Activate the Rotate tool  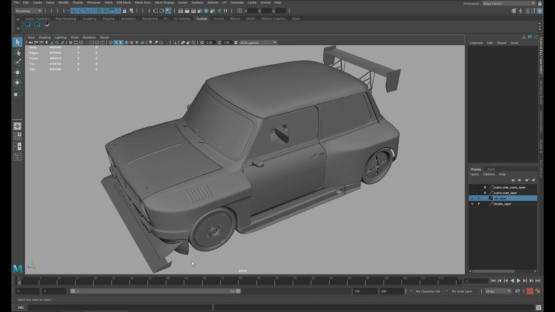(18, 83)
